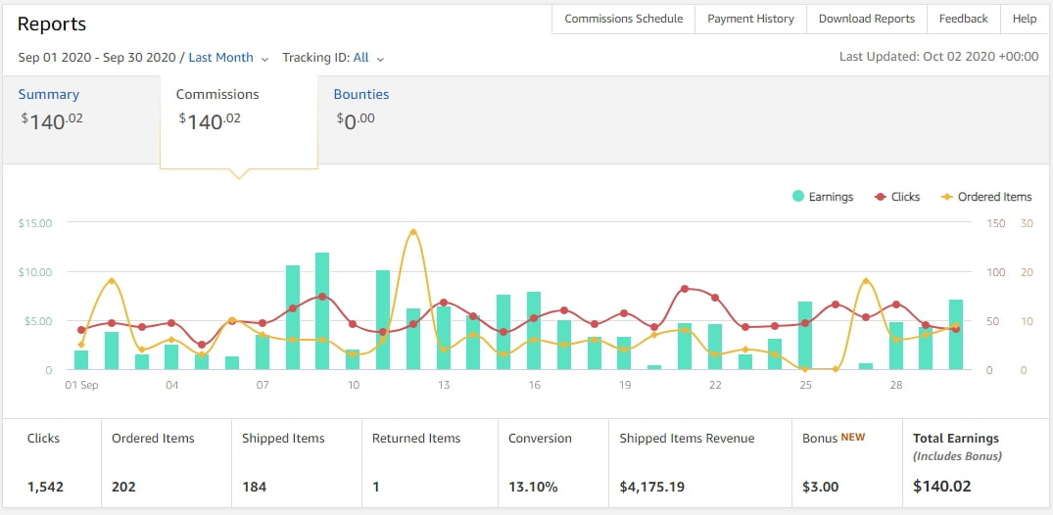Click the Shipped Items value 184
Viewport: 1053px width, 515px height.
[254, 487]
